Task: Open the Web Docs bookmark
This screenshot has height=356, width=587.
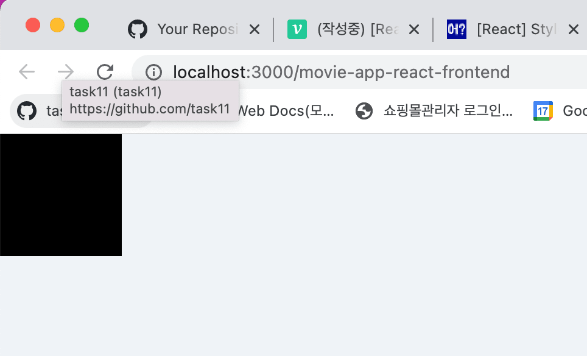Action: pos(286,111)
